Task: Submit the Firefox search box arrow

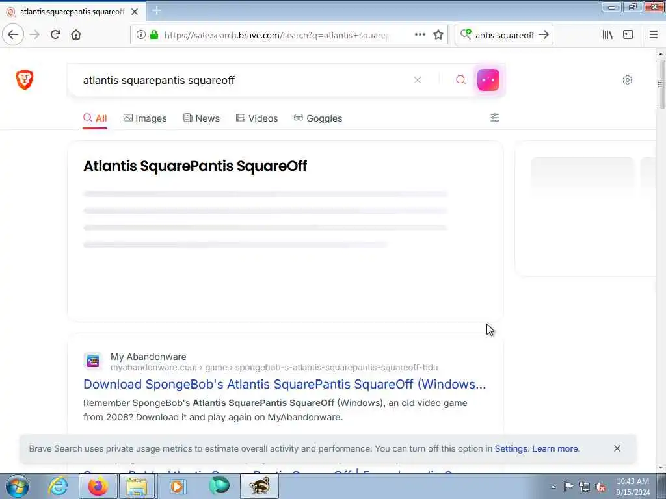Action: (544, 34)
